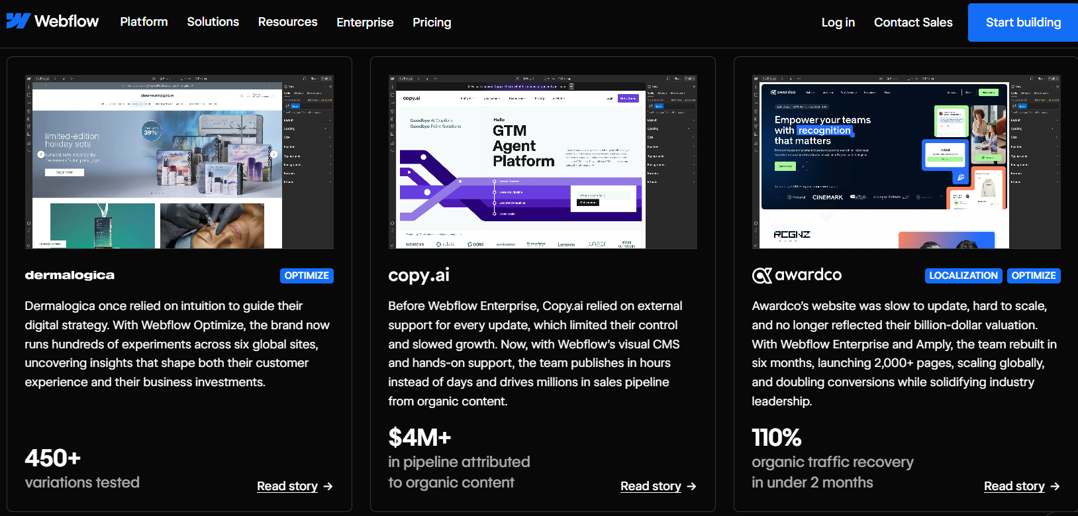
Task: Click arrow icon next to Dermalogica Read story
Action: [x=328, y=486]
